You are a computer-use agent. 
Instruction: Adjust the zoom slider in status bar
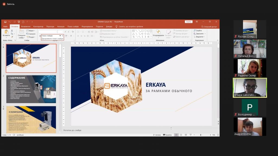point(201,135)
